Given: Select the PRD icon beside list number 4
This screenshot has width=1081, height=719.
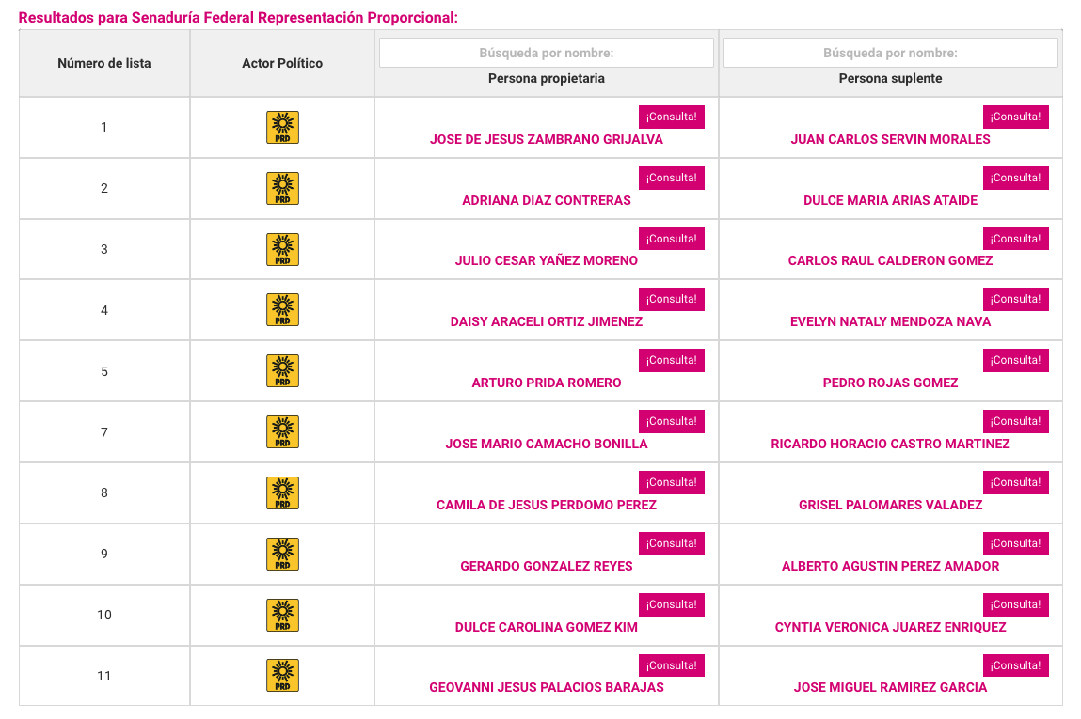Looking at the screenshot, I should 282,310.
